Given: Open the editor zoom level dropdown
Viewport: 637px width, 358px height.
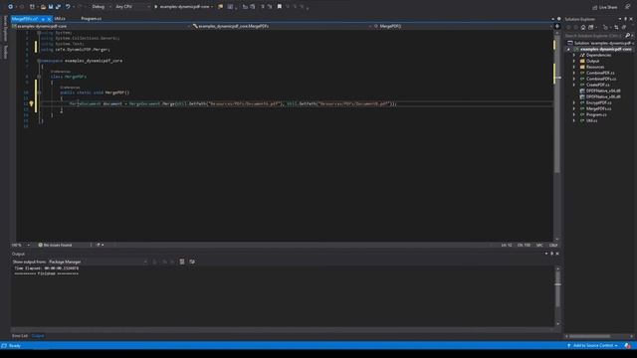Looking at the screenshot, I should 20,246.
